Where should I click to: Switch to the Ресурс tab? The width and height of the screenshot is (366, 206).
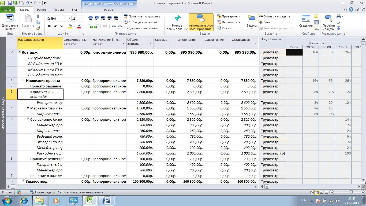pos(42,10)
